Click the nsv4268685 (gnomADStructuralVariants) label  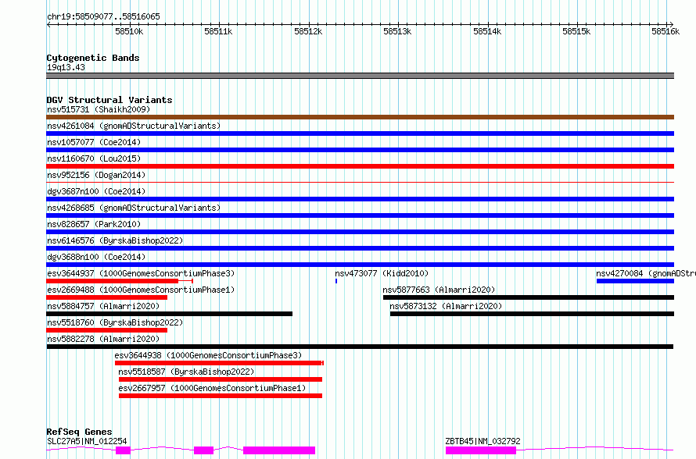134,208
